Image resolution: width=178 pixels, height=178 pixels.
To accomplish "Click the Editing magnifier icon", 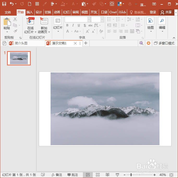I will click(x=162, y=21).
